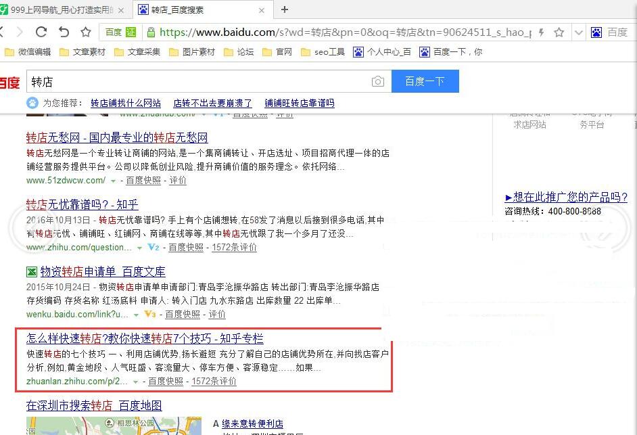Click the 百度一下 search button
The image size is (637, 435).
coord(425,81)
